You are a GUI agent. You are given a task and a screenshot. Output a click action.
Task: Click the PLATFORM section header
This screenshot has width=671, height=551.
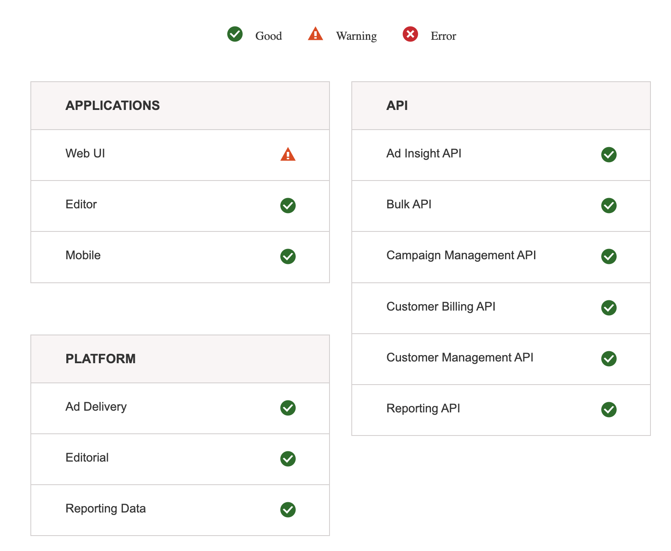point(101,359)
